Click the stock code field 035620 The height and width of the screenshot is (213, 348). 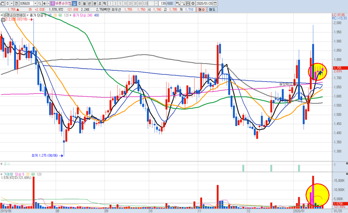(x=26, y=3)
